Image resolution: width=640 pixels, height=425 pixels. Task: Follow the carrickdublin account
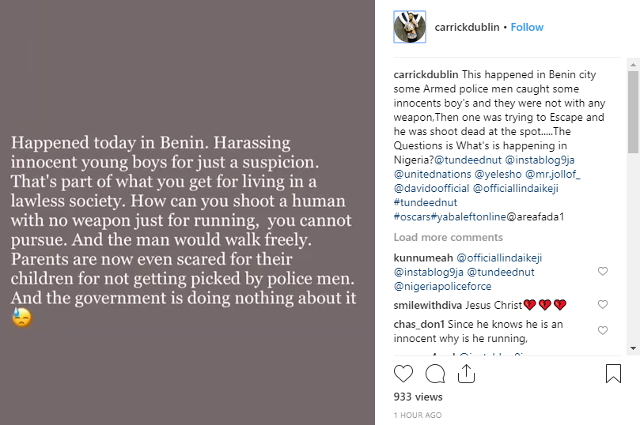pyautogui.click(x=527, y=27)
